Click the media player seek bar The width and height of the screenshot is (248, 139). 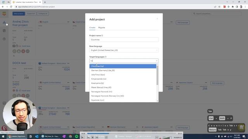pos(131,134)
